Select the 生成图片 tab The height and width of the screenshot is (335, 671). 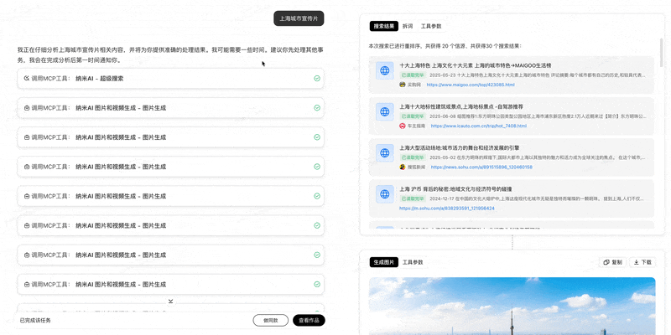pyautogui.click(x=384, y=262)
